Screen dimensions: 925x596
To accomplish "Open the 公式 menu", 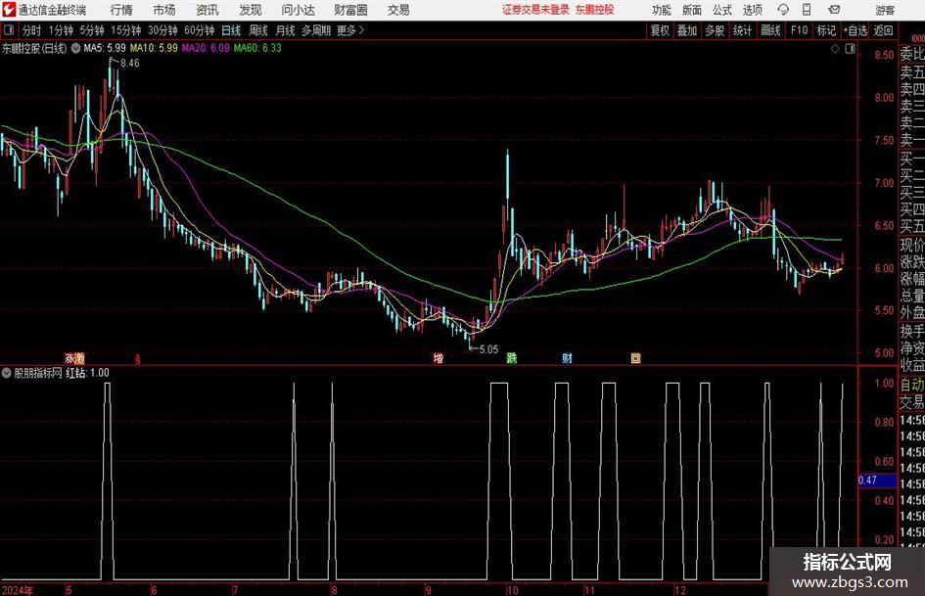I will (x=722, y=10).
